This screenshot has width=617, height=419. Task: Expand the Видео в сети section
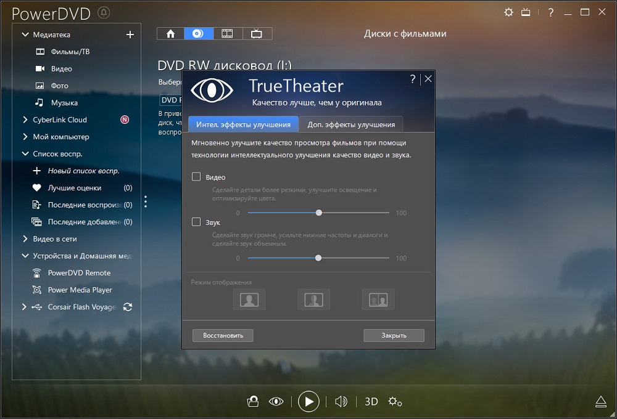25,238
